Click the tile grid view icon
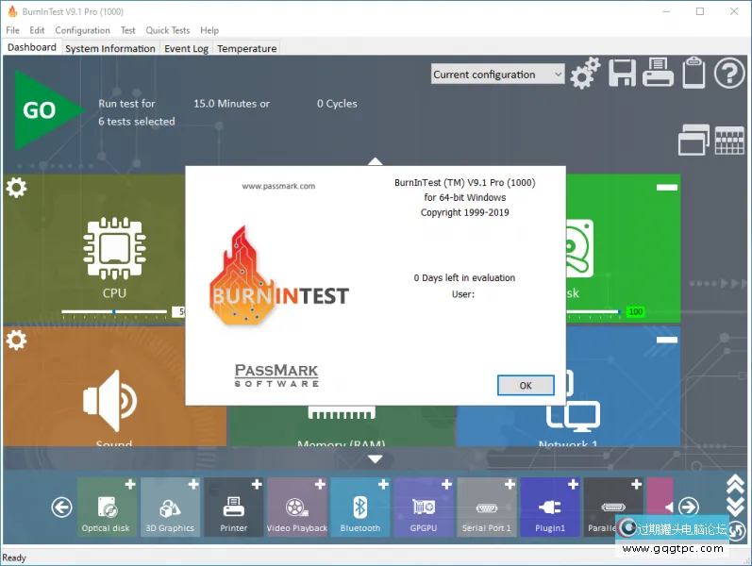 729,141
